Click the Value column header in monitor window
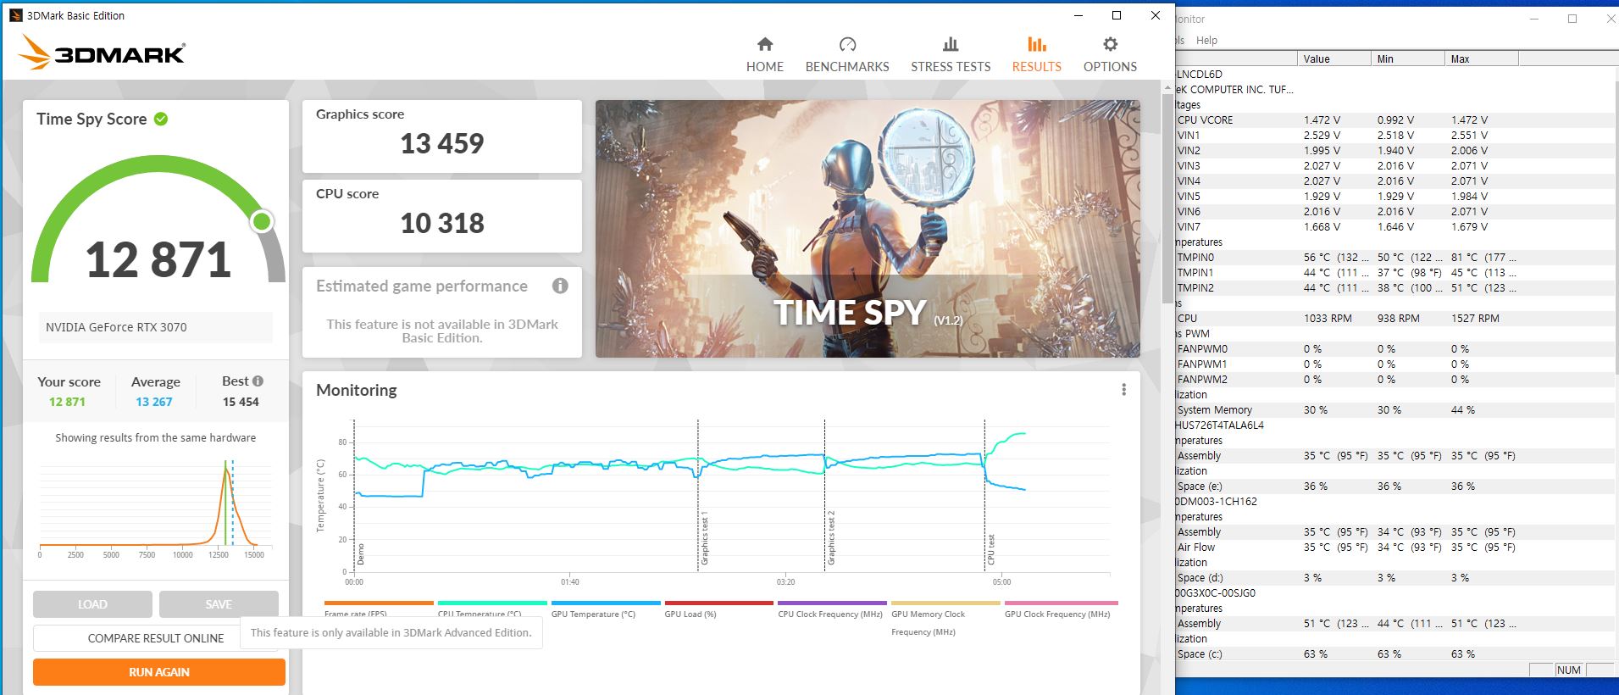 pos(1333,58)
